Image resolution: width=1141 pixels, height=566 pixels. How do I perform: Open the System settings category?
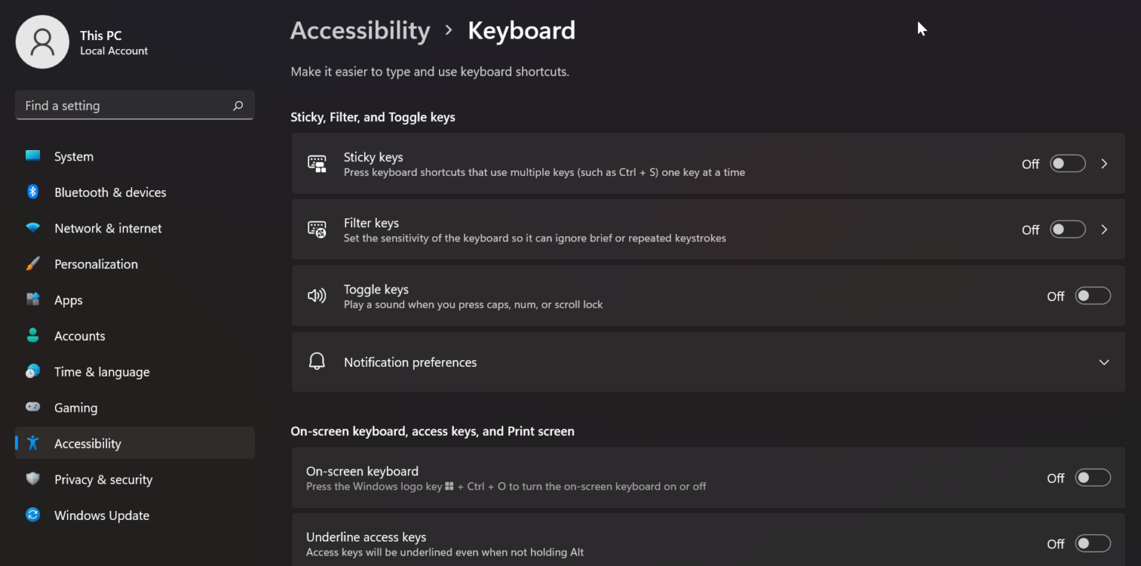tap(74, 157)
